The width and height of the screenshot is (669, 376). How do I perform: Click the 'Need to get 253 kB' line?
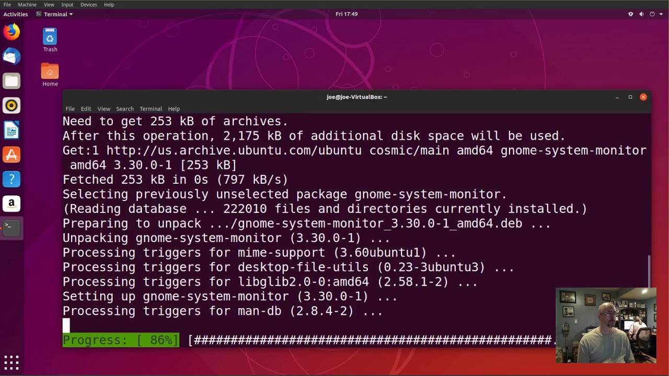[176, 121]
